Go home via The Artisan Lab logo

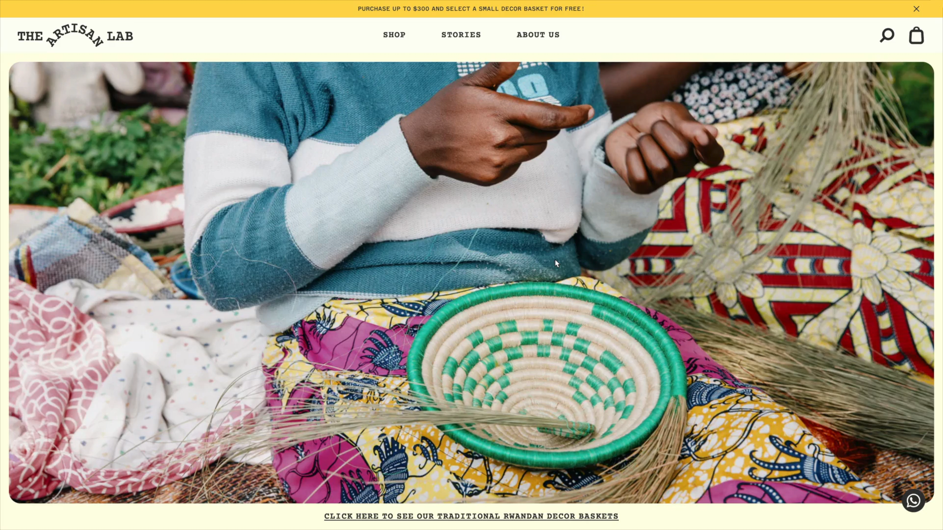(x=75, y=35)
